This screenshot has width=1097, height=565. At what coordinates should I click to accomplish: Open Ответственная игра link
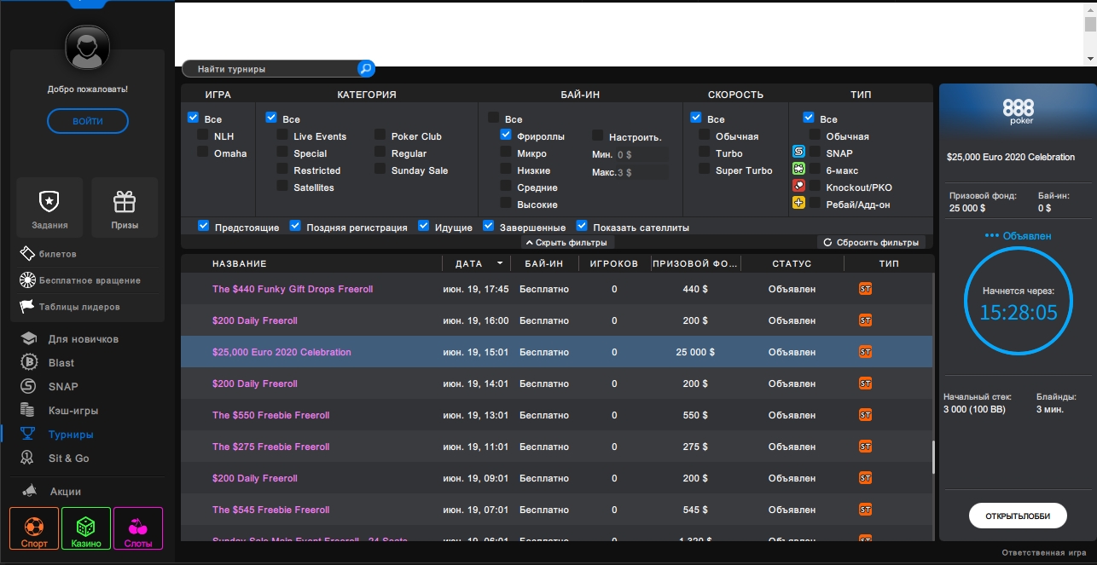click(1044, 554)
